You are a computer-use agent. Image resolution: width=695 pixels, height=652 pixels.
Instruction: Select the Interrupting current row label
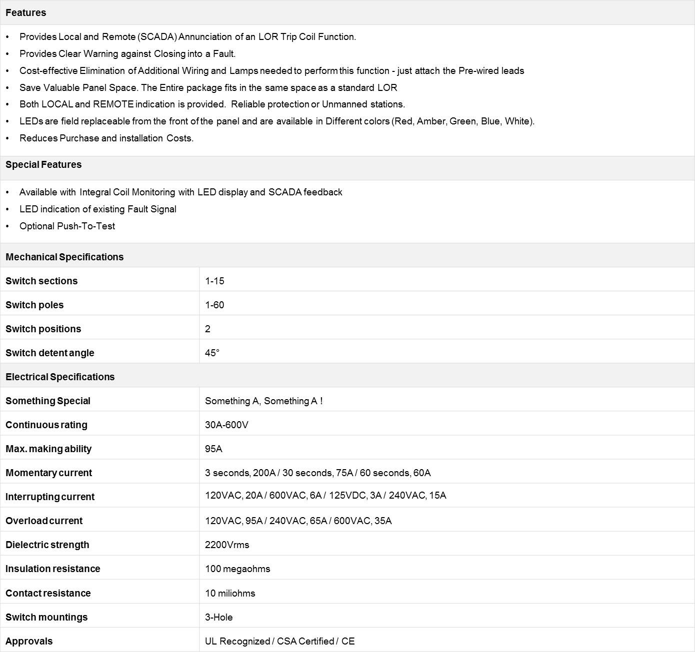[x=50, y=497]
